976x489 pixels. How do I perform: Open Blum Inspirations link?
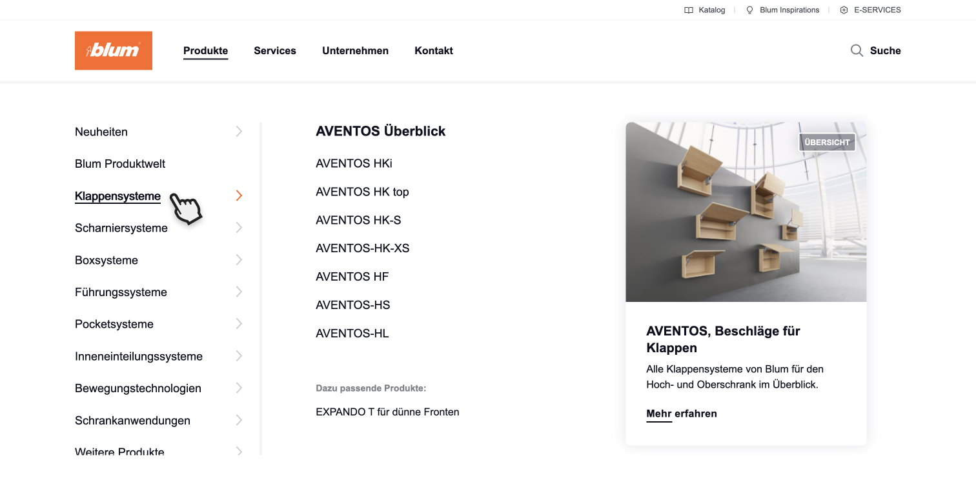point(789,10)
